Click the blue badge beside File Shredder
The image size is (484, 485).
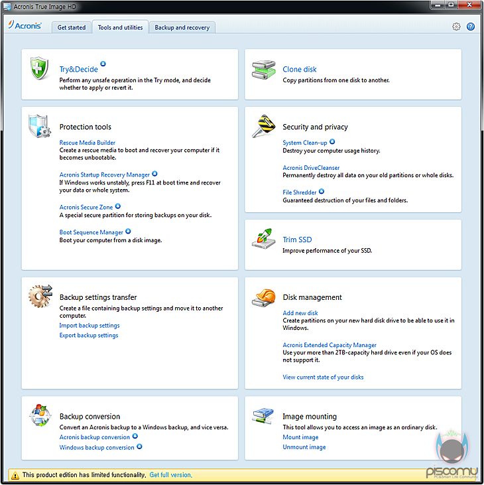click(322, 192)
